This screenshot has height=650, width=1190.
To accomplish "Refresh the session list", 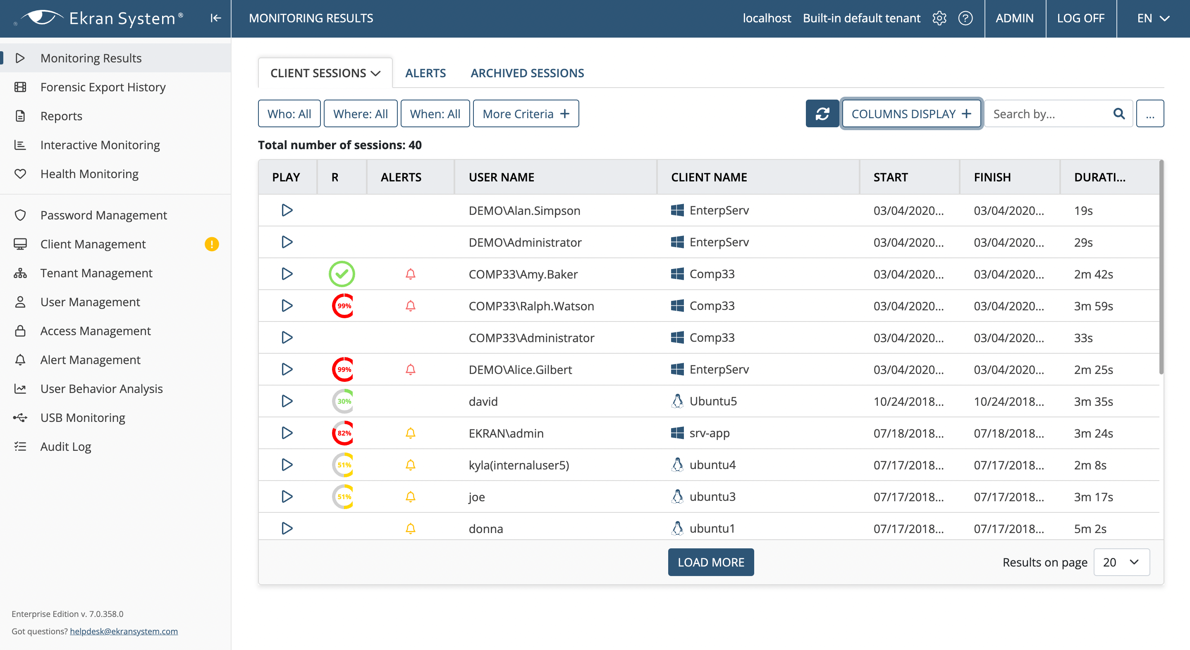I will click(822, 114).
